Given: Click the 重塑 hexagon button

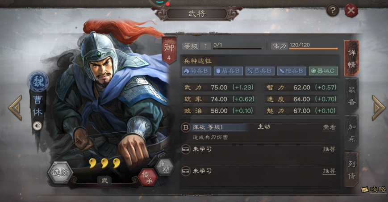Looking at the screenshot, I should (165, 167).
